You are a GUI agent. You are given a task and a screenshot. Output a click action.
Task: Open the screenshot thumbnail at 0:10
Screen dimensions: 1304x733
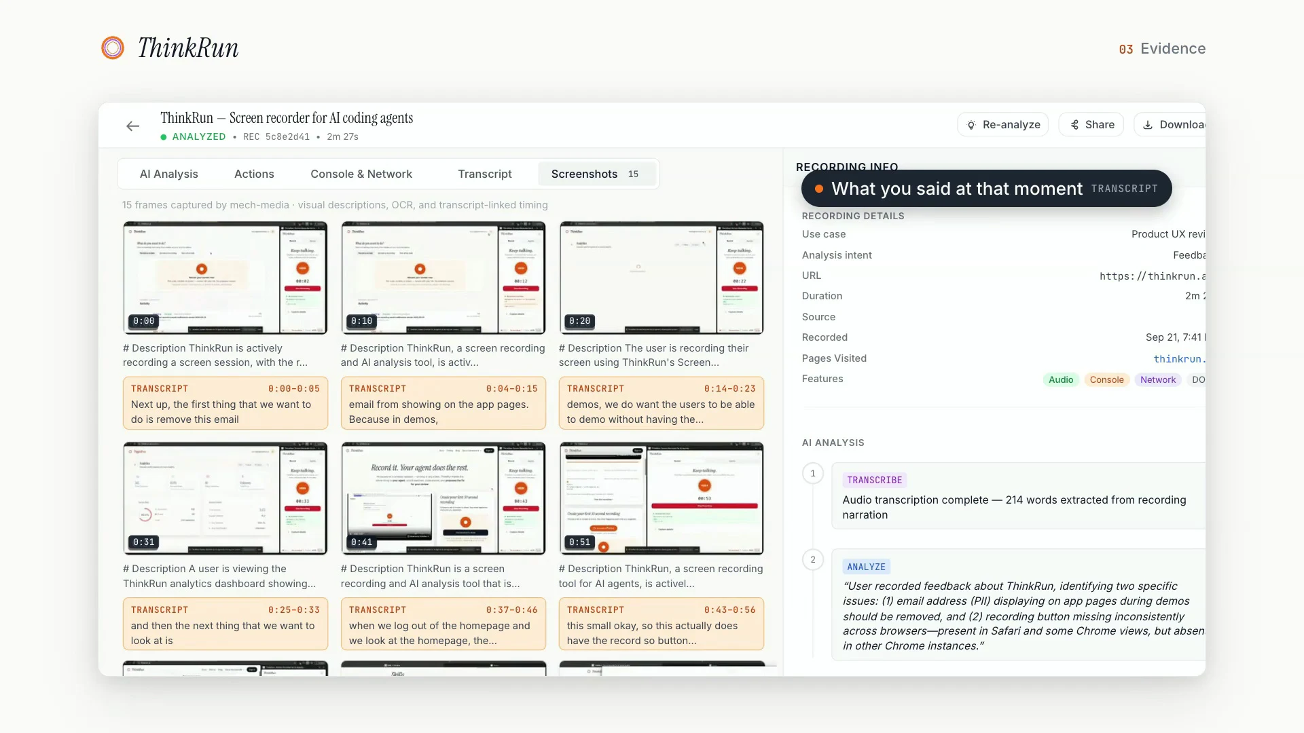click(443, 278)
